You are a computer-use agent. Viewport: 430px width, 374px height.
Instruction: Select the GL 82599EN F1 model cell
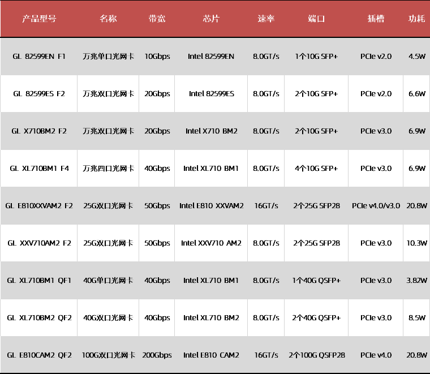coord(39,57)
